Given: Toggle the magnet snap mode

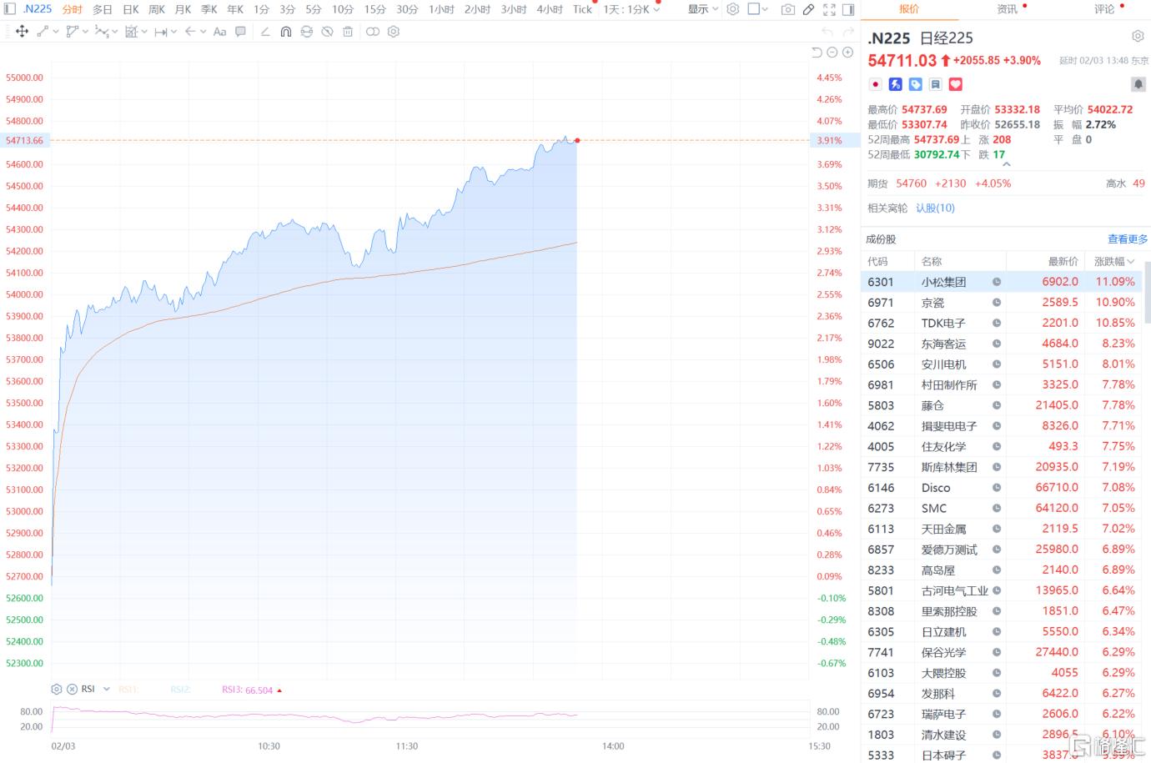Looking at the screenshot, I should pos(285,32).
